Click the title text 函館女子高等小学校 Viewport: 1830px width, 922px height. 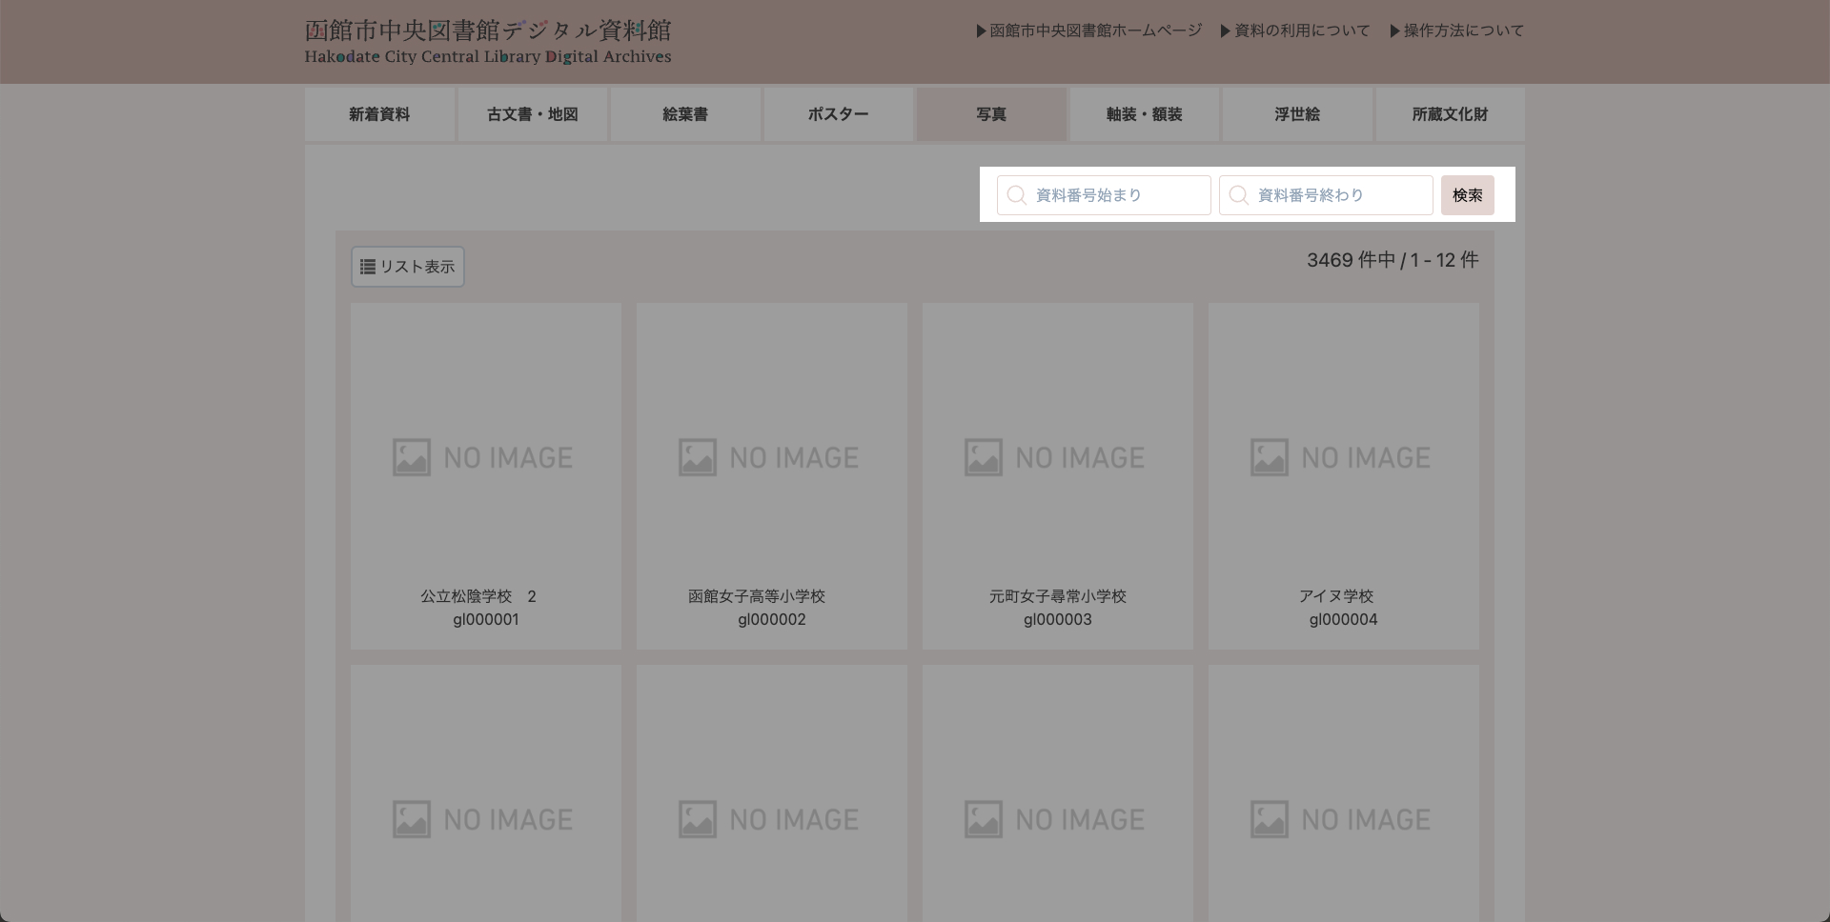[x=757, y=596]
